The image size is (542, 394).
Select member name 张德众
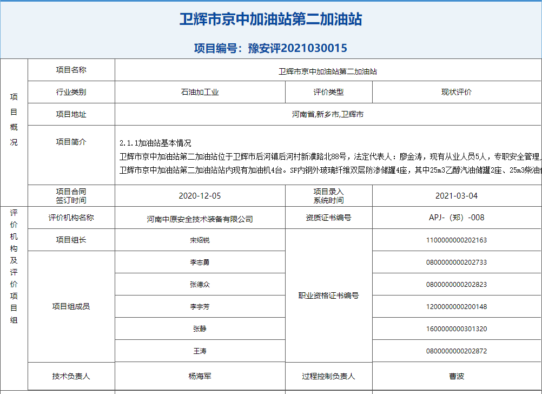click(x=200, y=284)
